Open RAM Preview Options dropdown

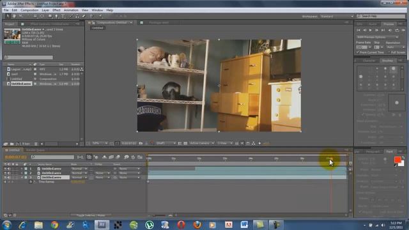377,37
